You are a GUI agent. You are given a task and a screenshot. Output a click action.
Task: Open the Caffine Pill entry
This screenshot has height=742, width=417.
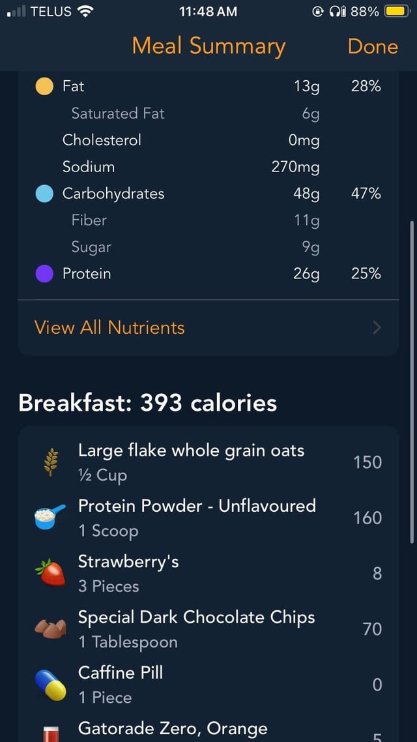tap(121, 685)
